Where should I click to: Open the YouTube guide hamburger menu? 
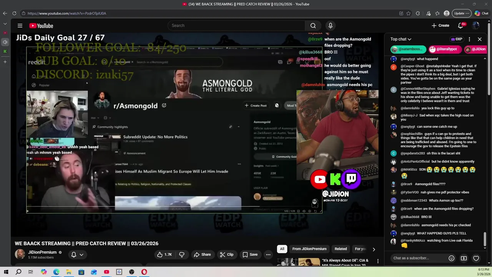tap(20, 26)
